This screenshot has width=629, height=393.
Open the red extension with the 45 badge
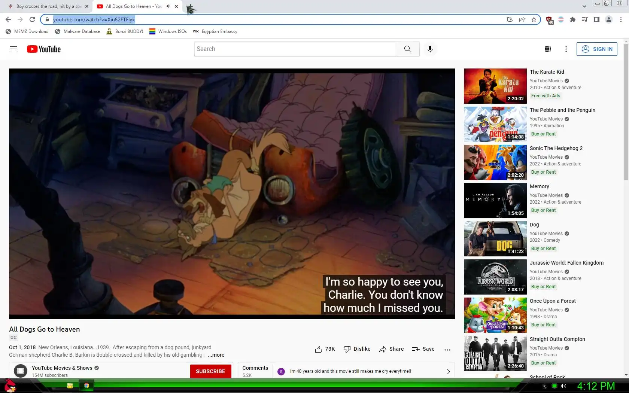tap(549, 20)
